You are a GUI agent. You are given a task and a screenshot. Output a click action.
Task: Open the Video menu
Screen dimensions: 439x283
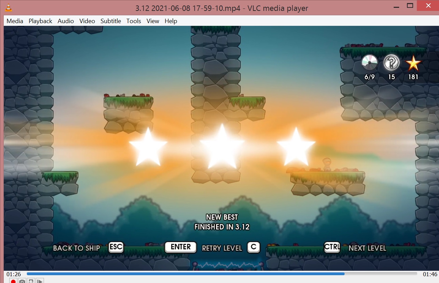tap(87, 21)
